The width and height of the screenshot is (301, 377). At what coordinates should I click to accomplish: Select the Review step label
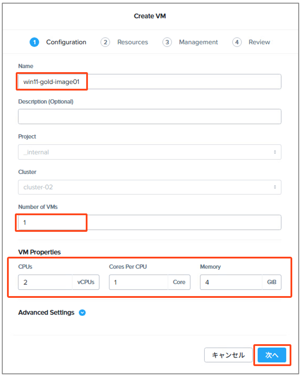[x=259, y=42]
